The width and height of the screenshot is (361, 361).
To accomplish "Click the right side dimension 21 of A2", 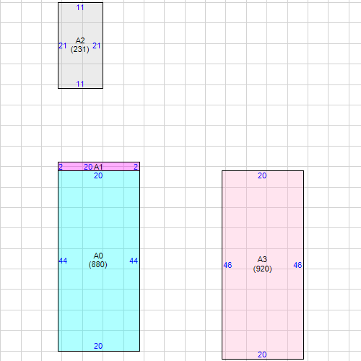I will click(x=97, y=45).
